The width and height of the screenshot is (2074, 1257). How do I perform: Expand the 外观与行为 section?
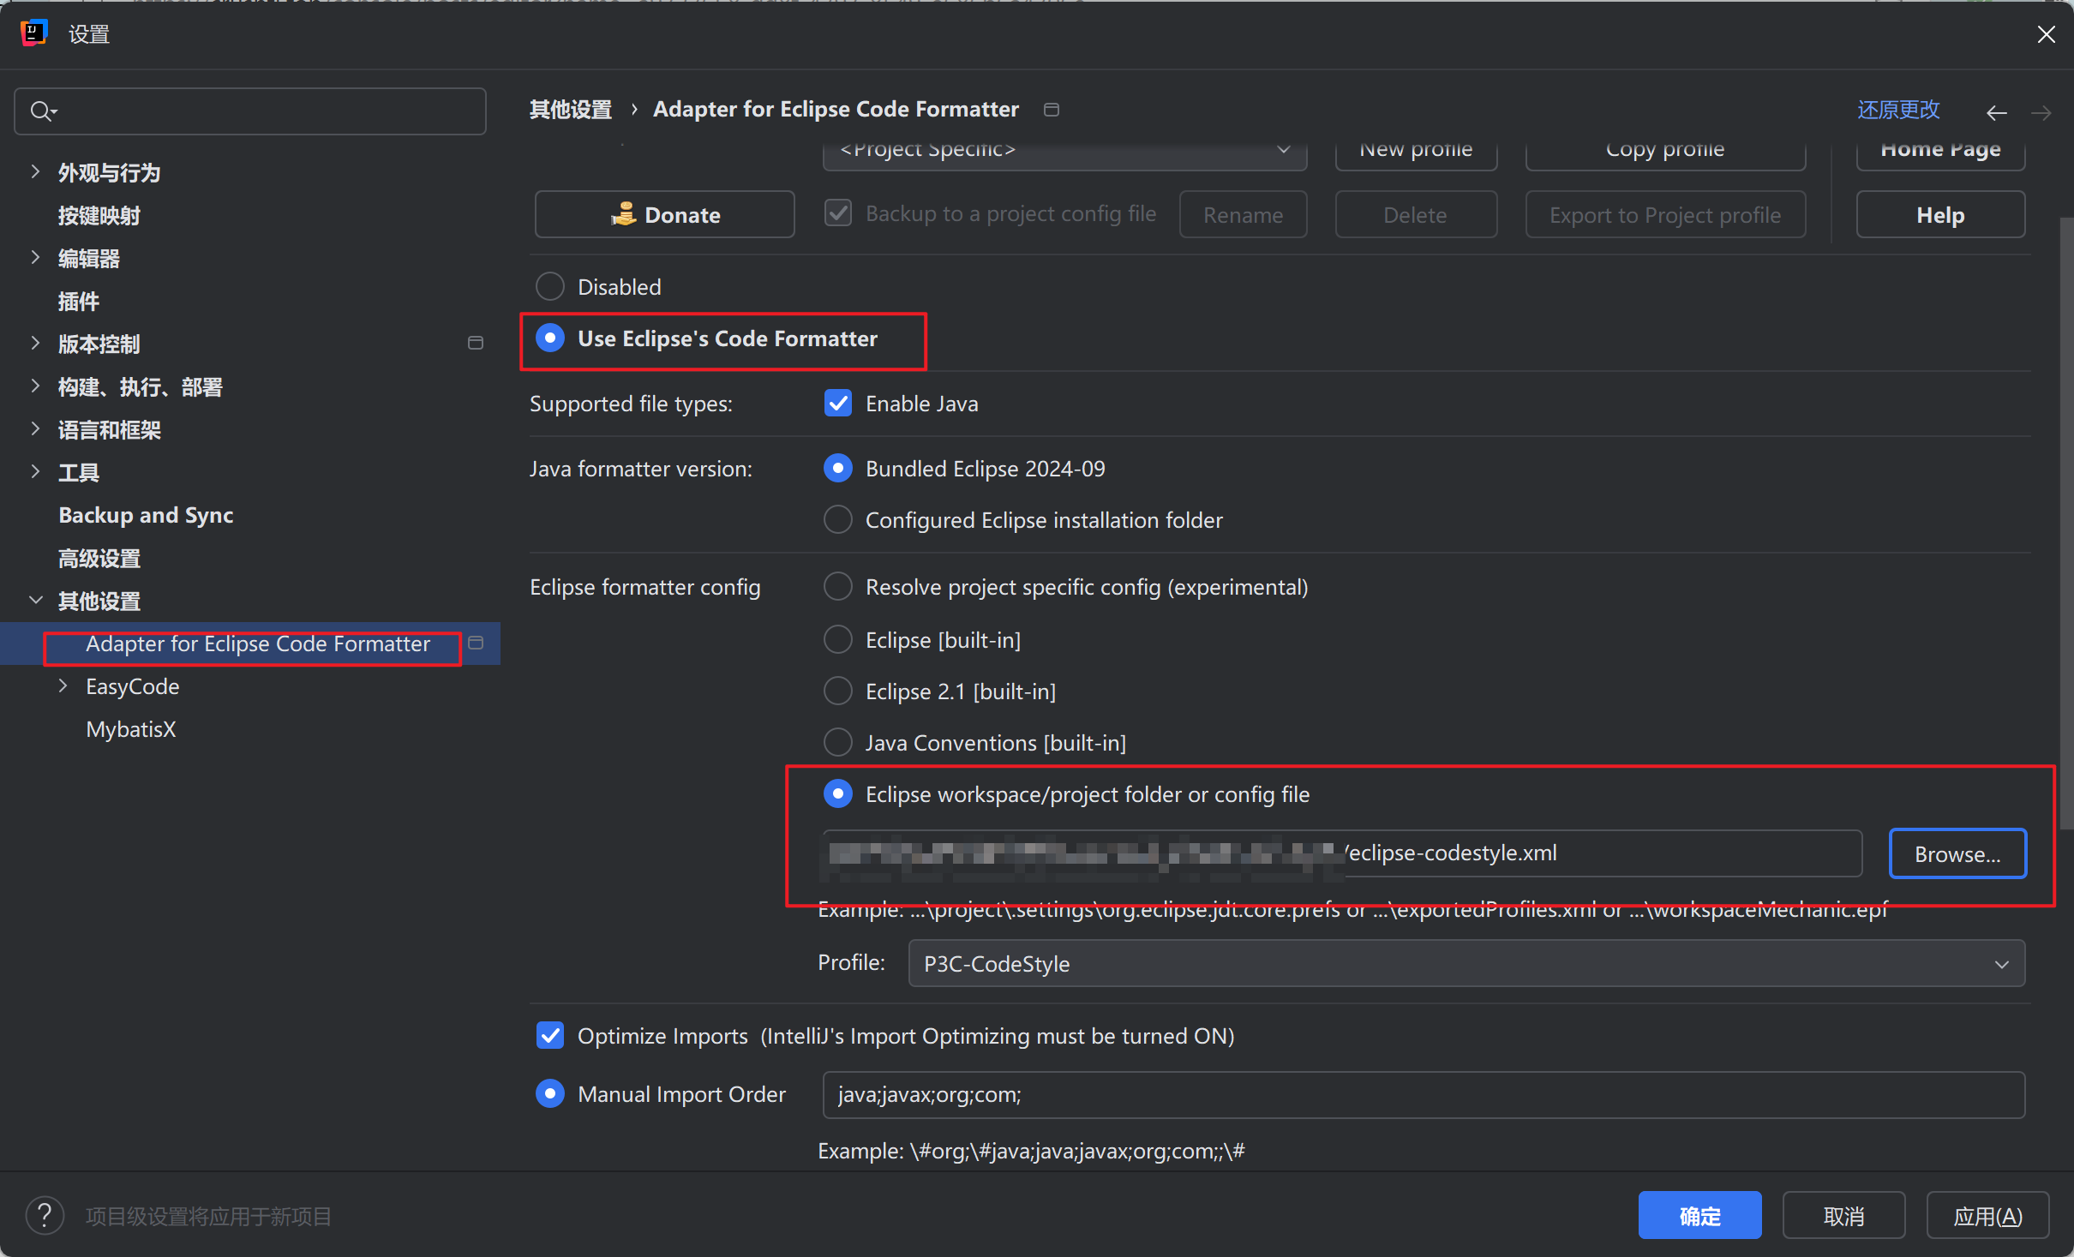point(35,172)
